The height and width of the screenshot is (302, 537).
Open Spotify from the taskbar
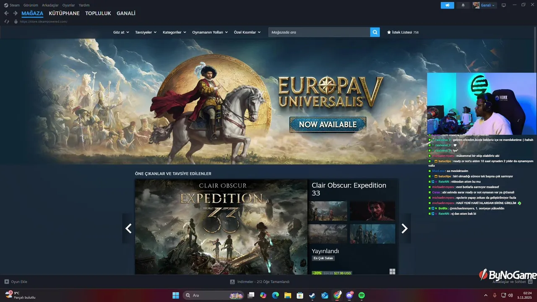(x=362, y=295)
